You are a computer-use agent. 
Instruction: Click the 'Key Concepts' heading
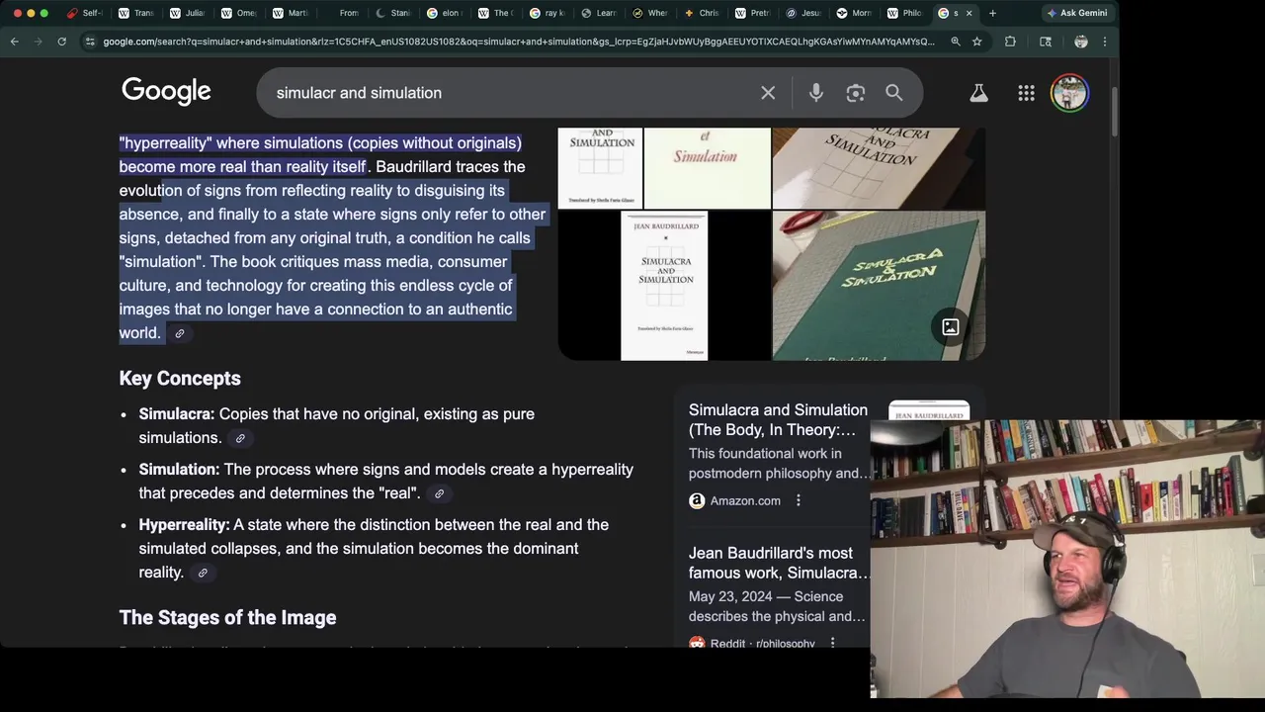click(x=180, y=379)
